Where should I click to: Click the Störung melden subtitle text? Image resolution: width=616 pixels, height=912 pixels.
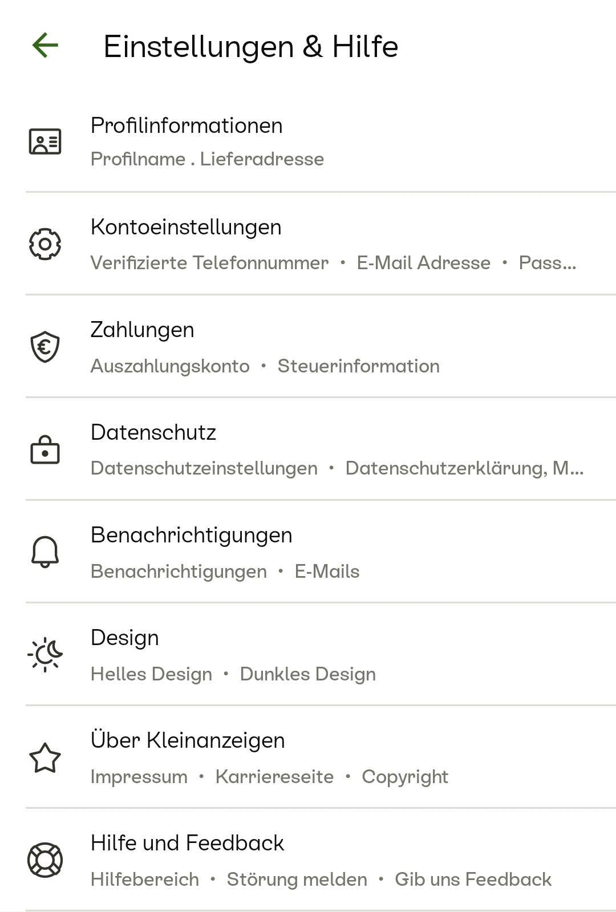coord(297,879)
